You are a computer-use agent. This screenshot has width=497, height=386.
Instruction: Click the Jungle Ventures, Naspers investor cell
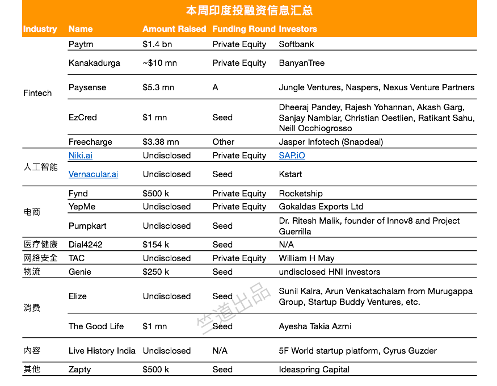(x=377, y=87)
